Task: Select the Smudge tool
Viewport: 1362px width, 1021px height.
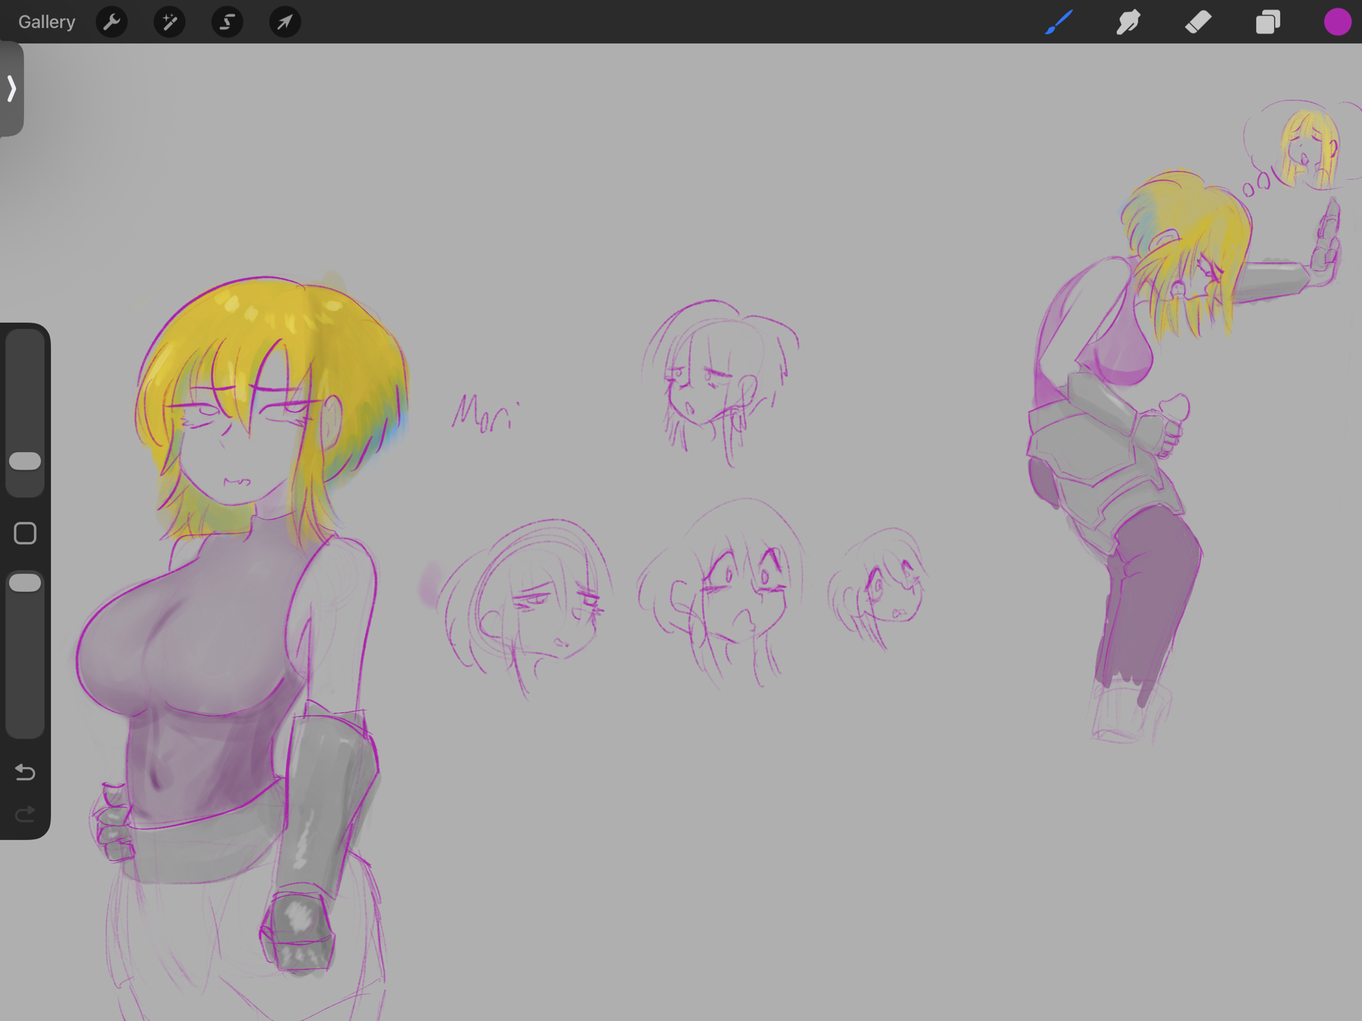Action: coord(1128,22)
